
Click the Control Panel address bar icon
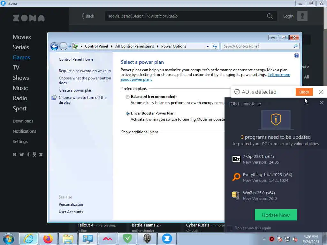point(76,46)
